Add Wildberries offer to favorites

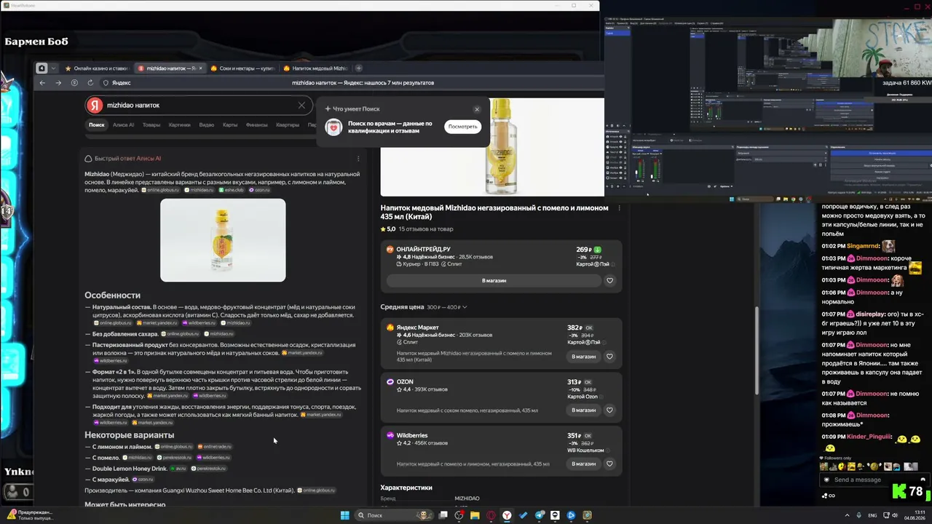[610, 464]
